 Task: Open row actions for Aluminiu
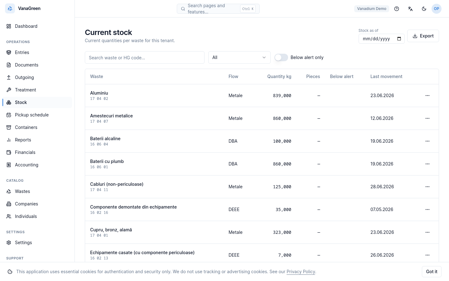click(x=427, y=96)
